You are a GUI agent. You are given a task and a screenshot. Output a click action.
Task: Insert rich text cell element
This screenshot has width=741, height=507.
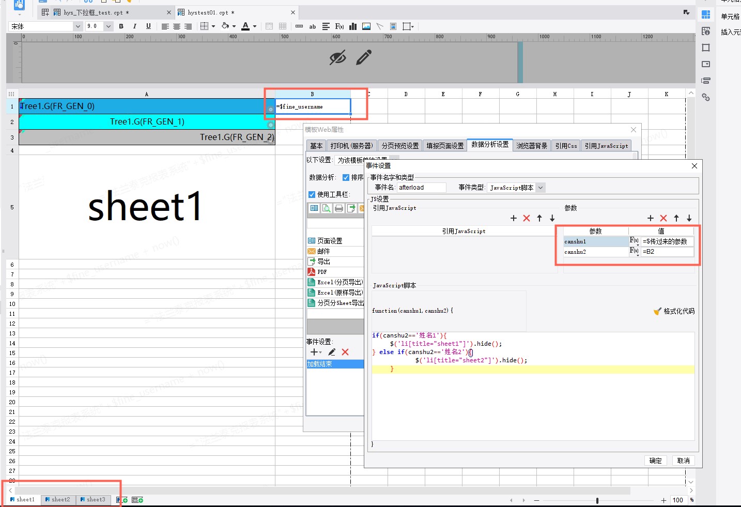(x=326, y=26)
